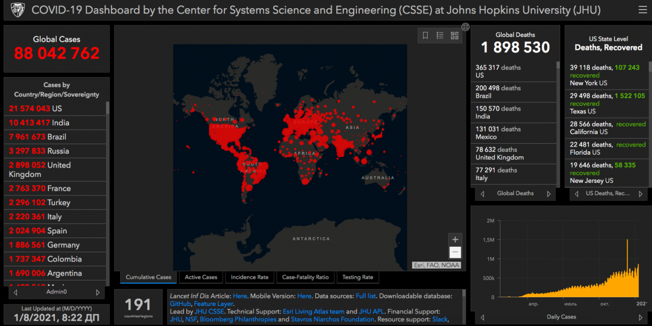Expand the map panel to full screen
Screen dimensions: 652x326
466,27
